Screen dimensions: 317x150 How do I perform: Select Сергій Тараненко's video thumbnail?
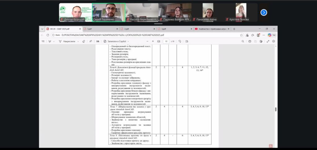tap(109, 12)
